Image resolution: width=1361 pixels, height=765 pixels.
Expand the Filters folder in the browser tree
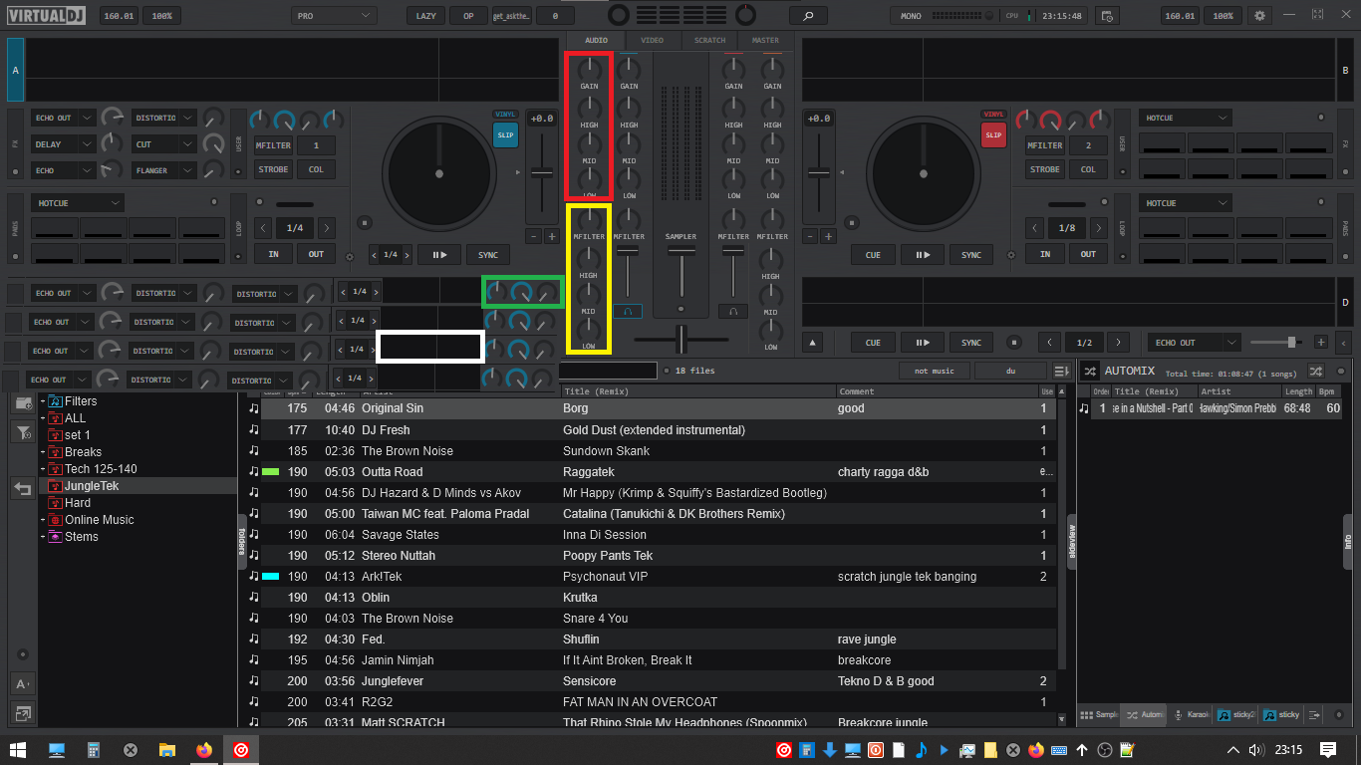click(x=43, y=401)
